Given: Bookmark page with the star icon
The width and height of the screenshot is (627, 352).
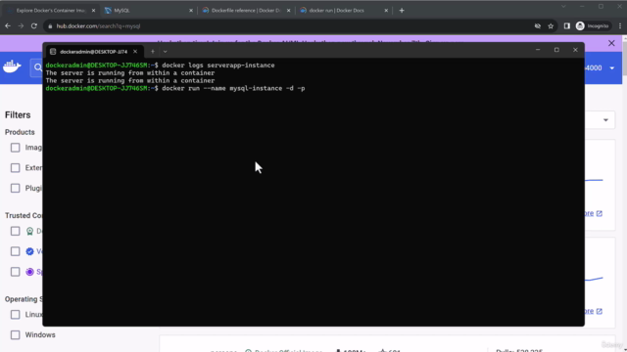Looking at the screenshot, I should [551, 26].
